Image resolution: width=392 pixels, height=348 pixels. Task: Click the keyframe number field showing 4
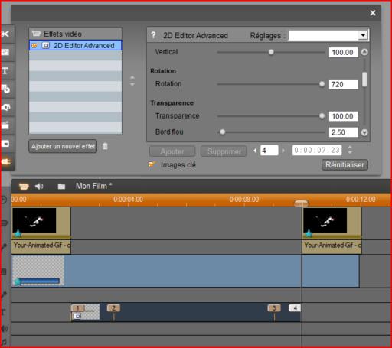point(269,151)
